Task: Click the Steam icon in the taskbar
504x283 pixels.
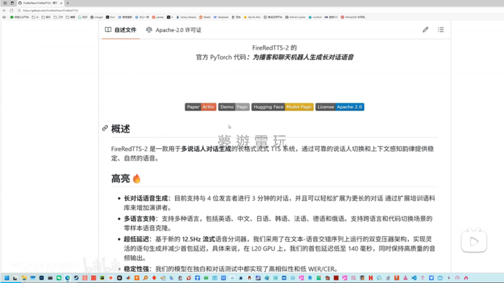Action: [76, 278]
